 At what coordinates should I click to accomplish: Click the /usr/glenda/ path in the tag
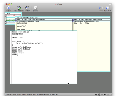coord(79,21)
